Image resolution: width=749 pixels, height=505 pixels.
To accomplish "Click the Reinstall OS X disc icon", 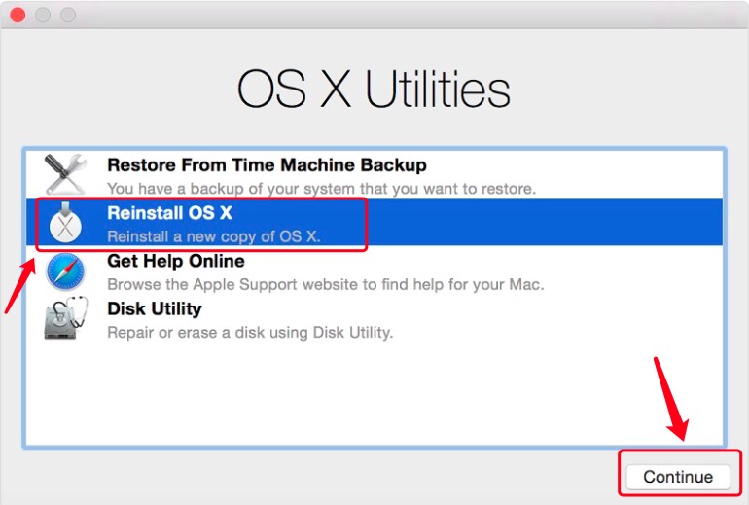I will [66, 224].
